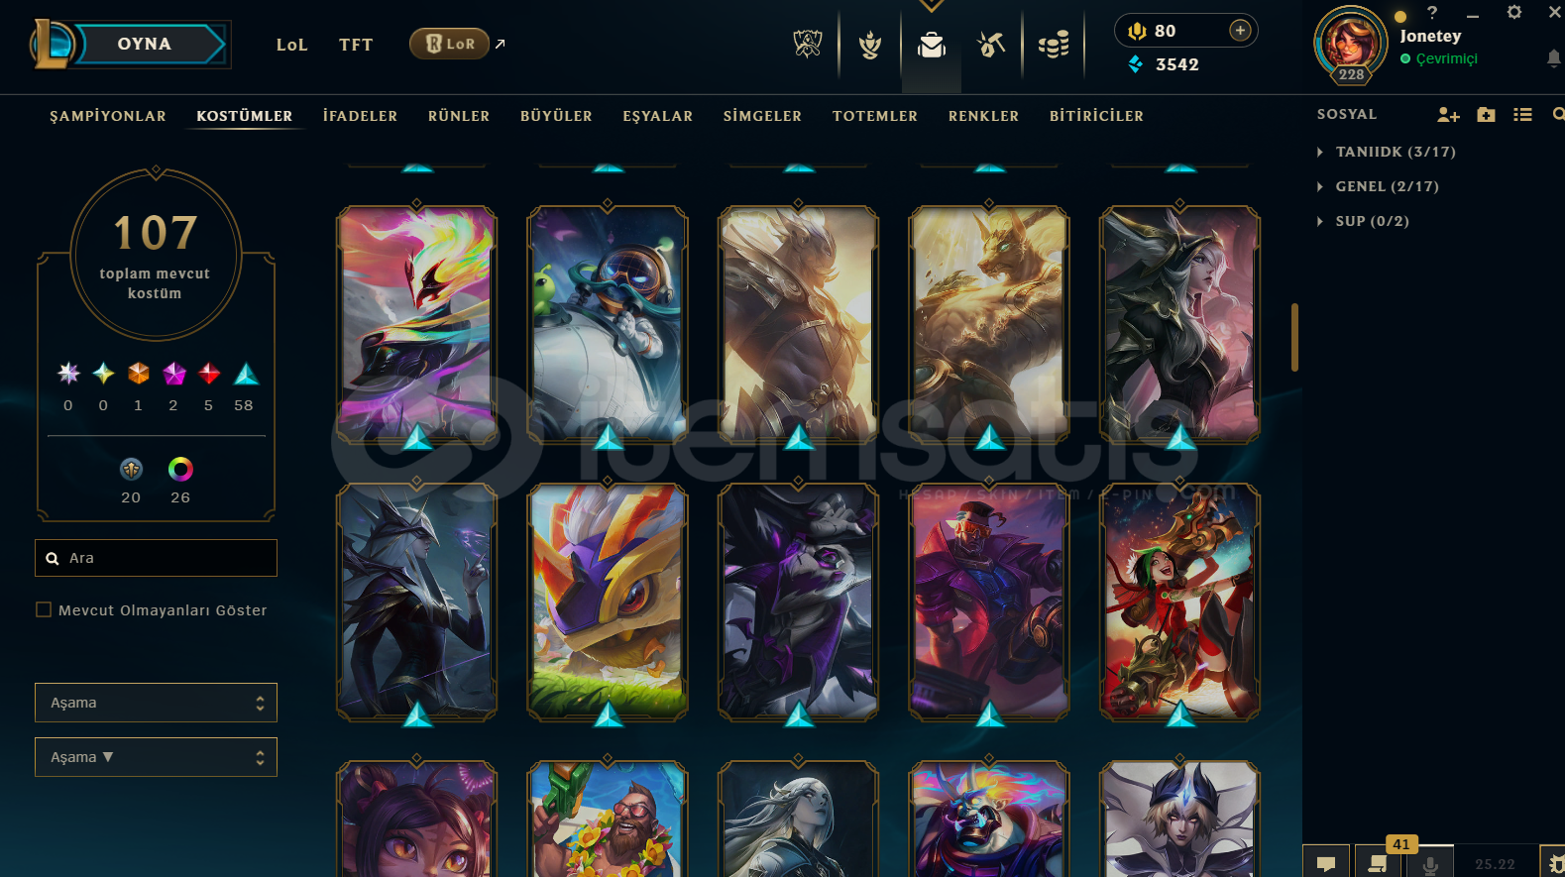Click the plus button to buy RP

[1240, 31]
